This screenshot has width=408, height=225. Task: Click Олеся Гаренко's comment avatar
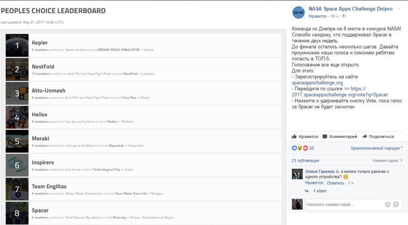[297, 174]
